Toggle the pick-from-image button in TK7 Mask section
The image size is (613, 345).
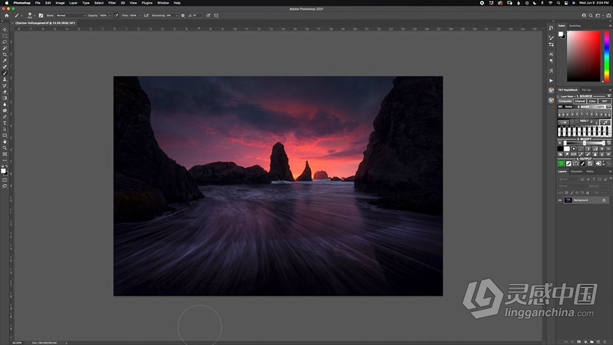pos(605,123)
